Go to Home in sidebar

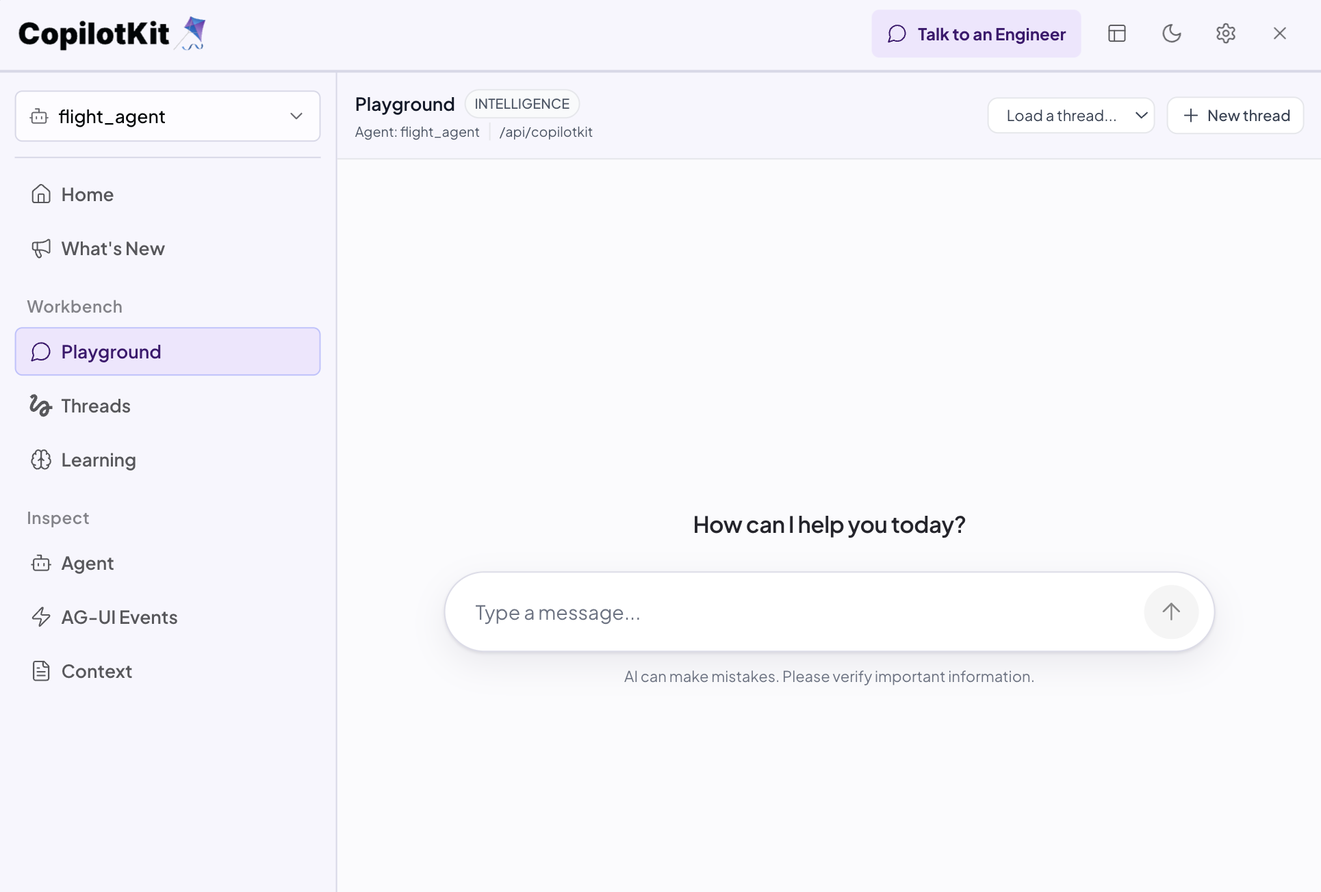(x=168, y=194)
